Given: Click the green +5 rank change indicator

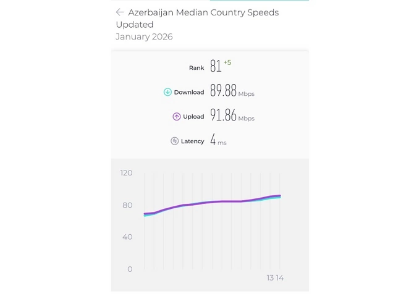Looking at the screenshot, I should 227,62.
